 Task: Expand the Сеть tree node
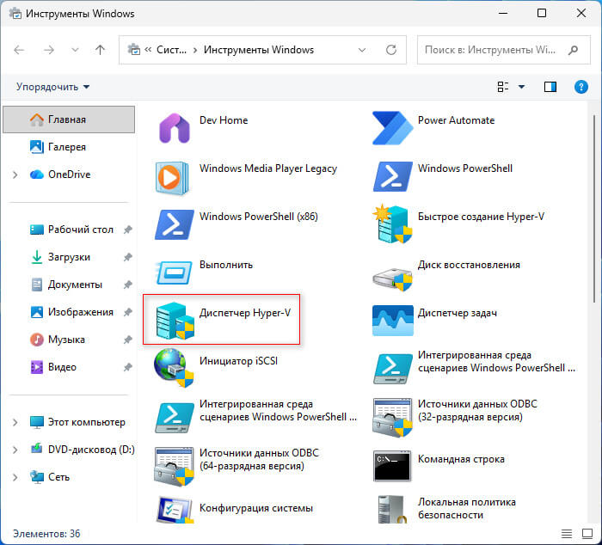[15, 477]
